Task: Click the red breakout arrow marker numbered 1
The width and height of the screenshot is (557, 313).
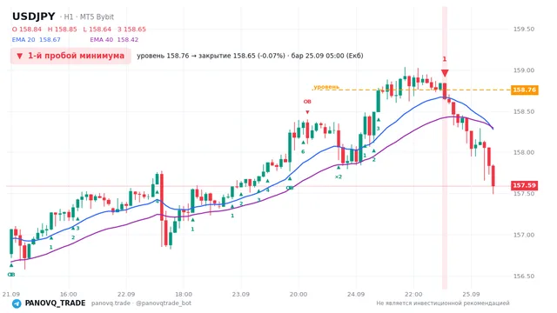Action: pos(445,73)
